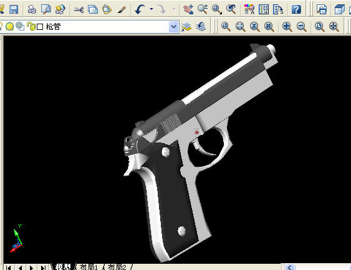This screenshot has height=270, width=351.
Task: Jump to first tab arrow button
Action: 9,268
